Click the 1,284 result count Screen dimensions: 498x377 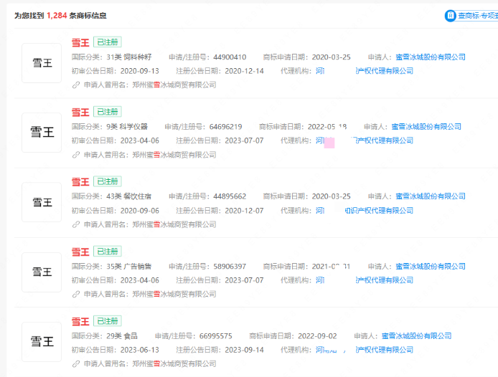57,16
